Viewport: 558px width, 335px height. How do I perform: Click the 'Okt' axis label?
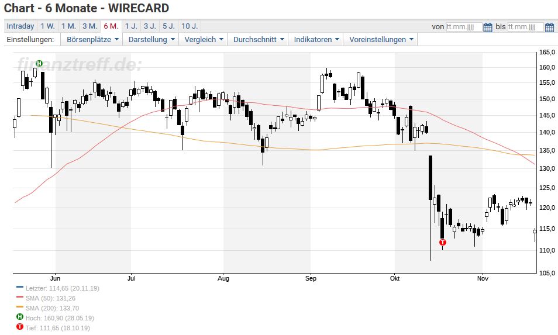[395, 278]
